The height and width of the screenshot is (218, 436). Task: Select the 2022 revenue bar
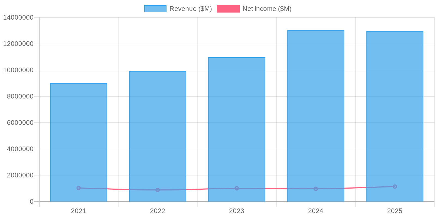pyautogui.click(x=158, y=131)
